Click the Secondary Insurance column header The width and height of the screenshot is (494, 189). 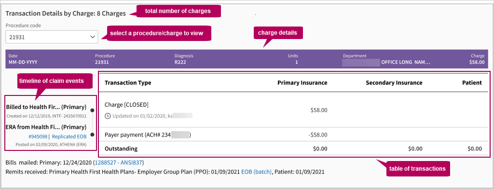[x=394, y=83]
